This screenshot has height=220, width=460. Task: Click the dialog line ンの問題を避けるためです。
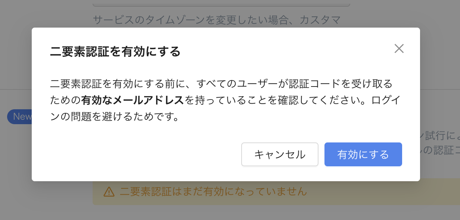point(114,117)
